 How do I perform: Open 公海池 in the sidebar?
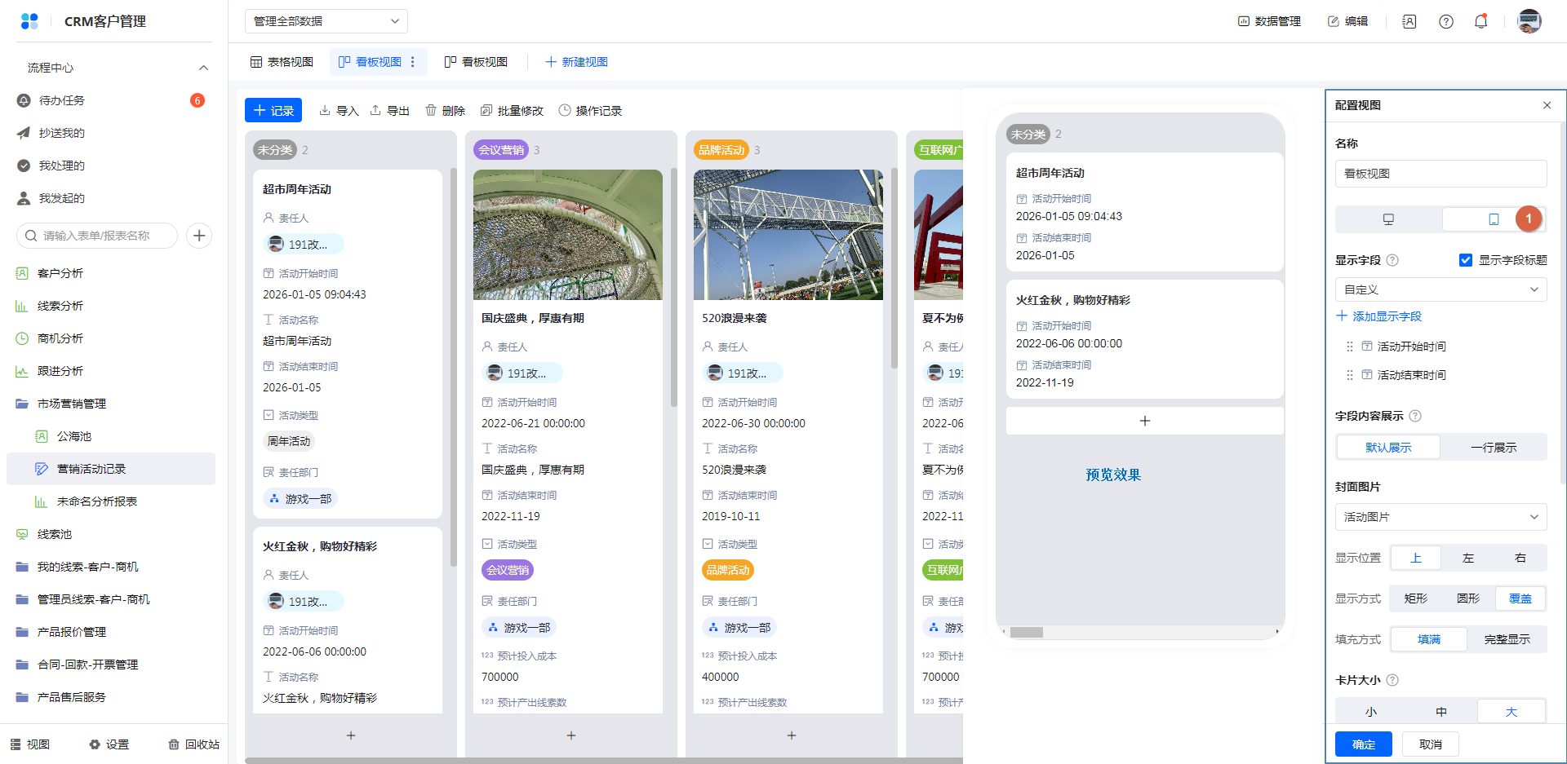[73, 436]
